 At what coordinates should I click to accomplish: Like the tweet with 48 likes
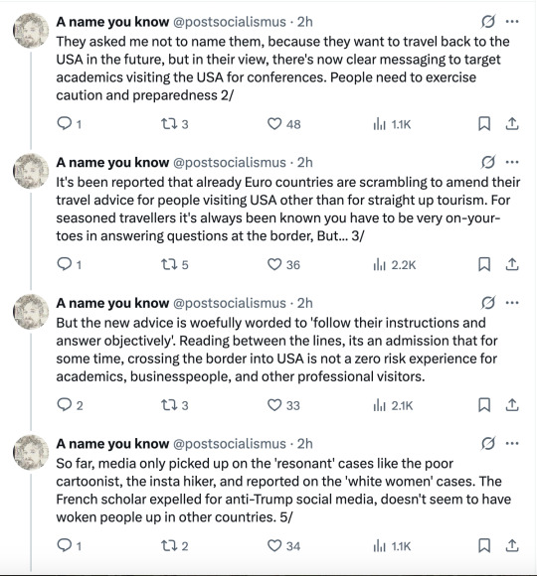pos(283,124)
